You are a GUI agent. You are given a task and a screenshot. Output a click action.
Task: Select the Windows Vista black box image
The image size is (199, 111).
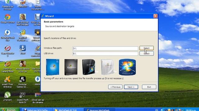[89, 67]
